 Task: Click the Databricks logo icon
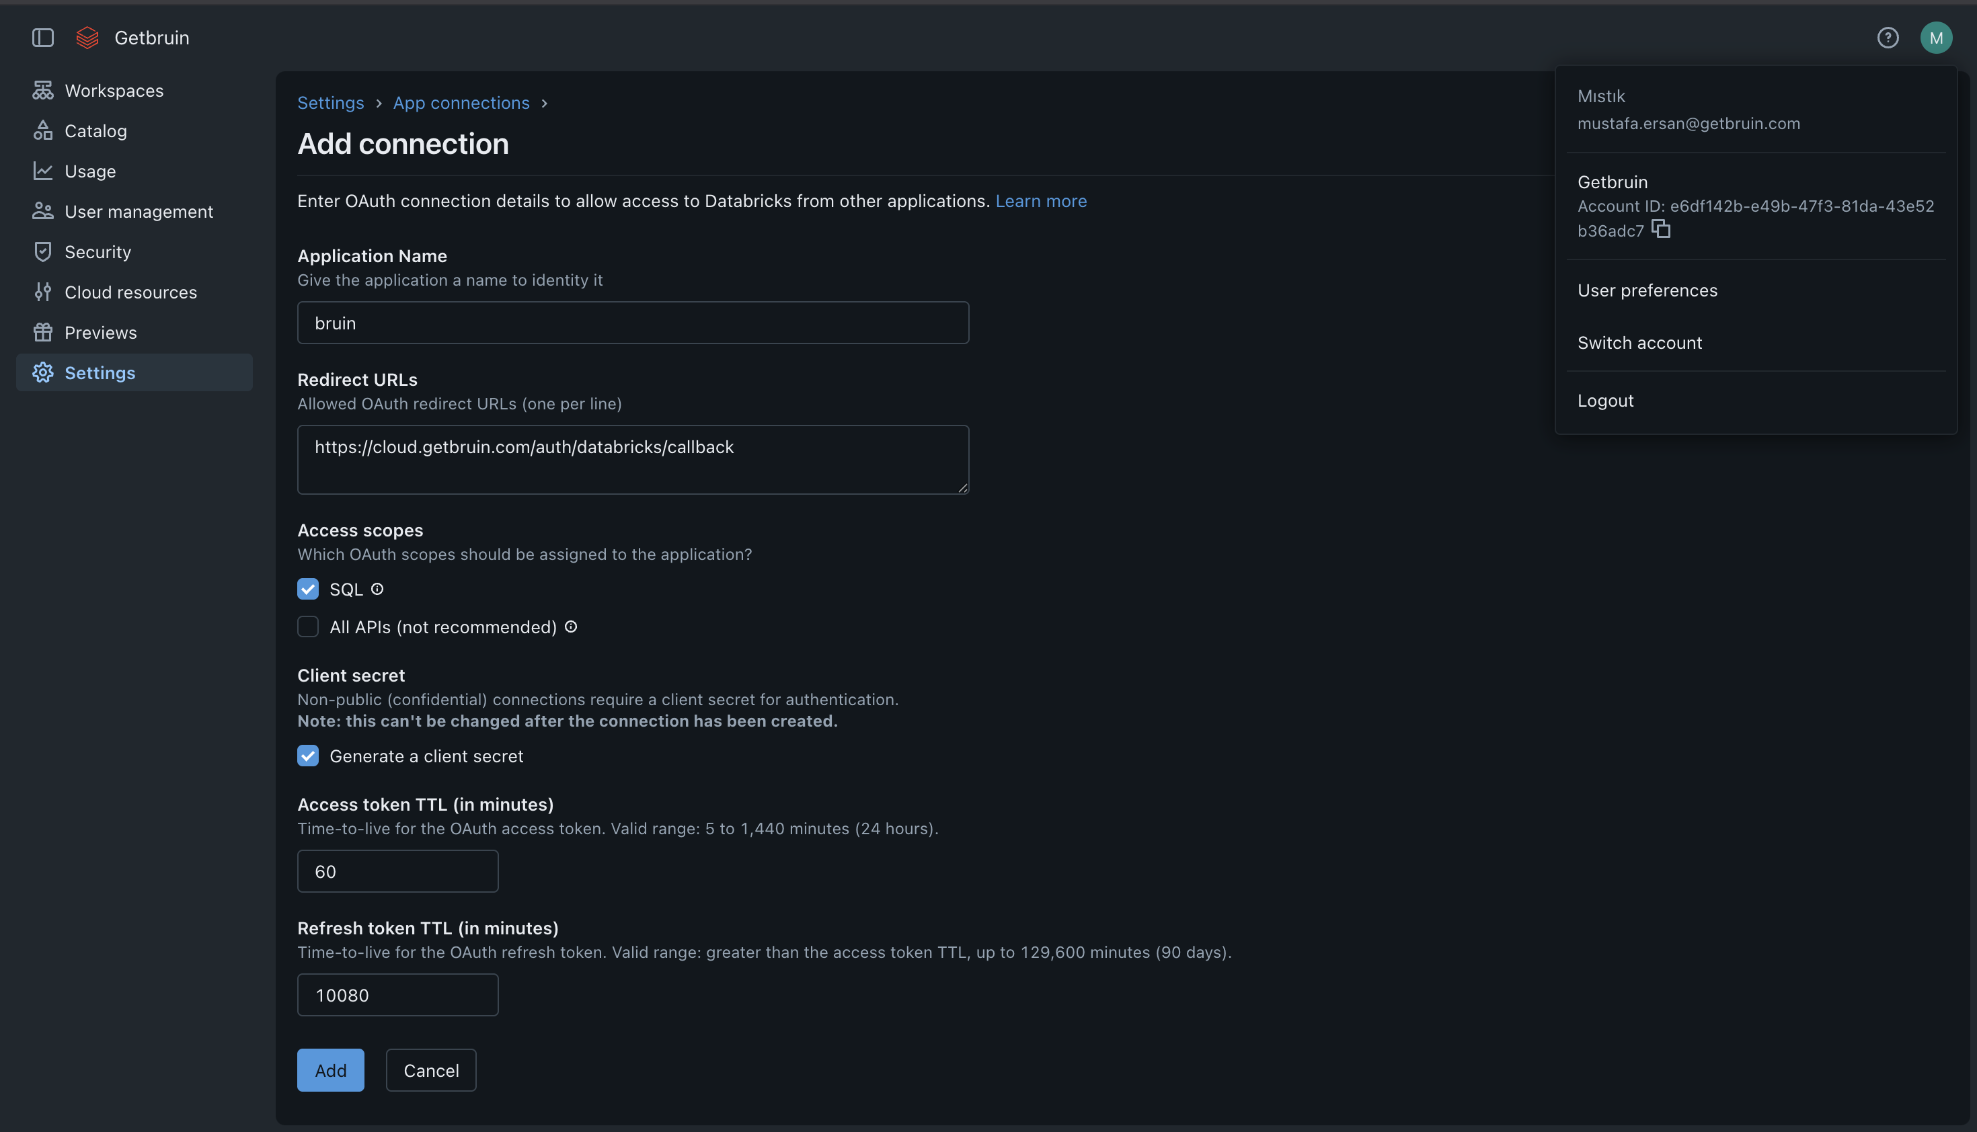[x=88, y=38]
